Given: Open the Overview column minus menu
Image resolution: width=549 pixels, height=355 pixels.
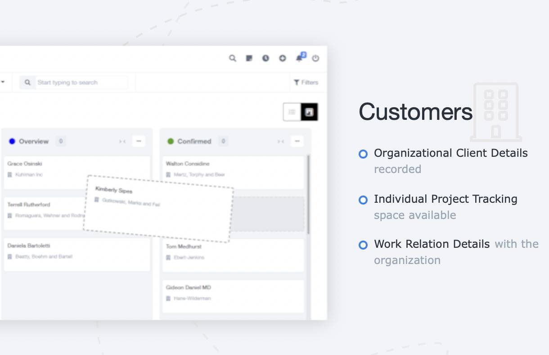Looking at the screenshot, I should click(x=139, y=141).
